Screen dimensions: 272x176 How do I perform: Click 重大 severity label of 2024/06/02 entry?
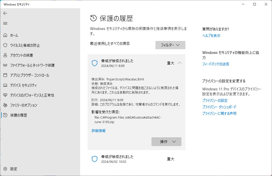point(170,159)
